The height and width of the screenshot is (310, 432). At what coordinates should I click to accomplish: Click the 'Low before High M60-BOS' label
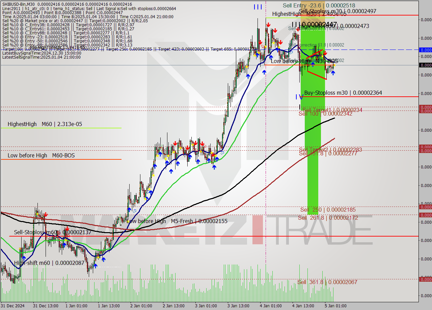pos(41,155)
